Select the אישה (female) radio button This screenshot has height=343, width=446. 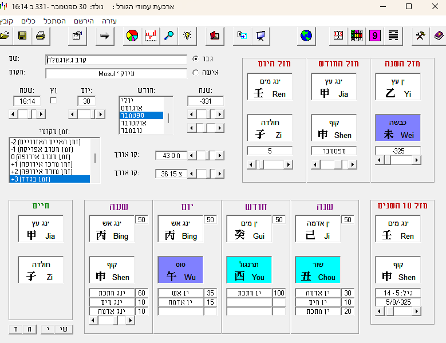click(x=196, y=73)
